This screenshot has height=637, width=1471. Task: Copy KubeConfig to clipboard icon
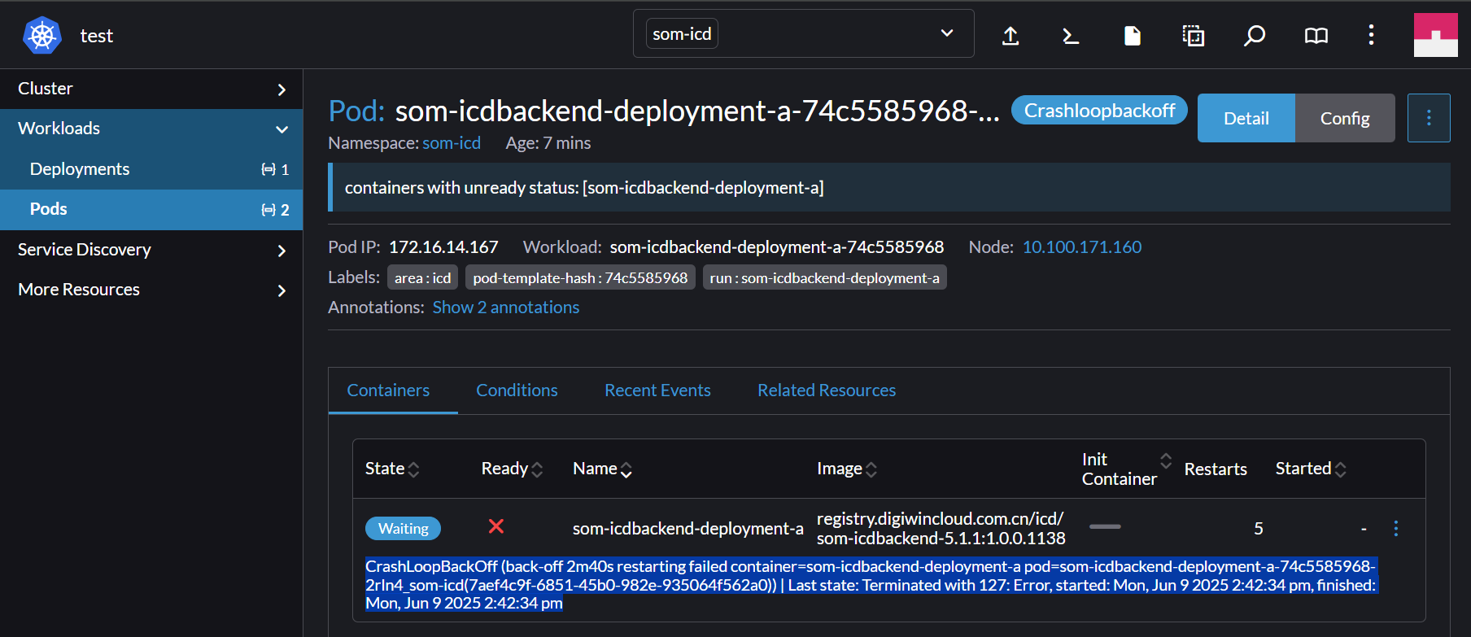(1194, 36)
